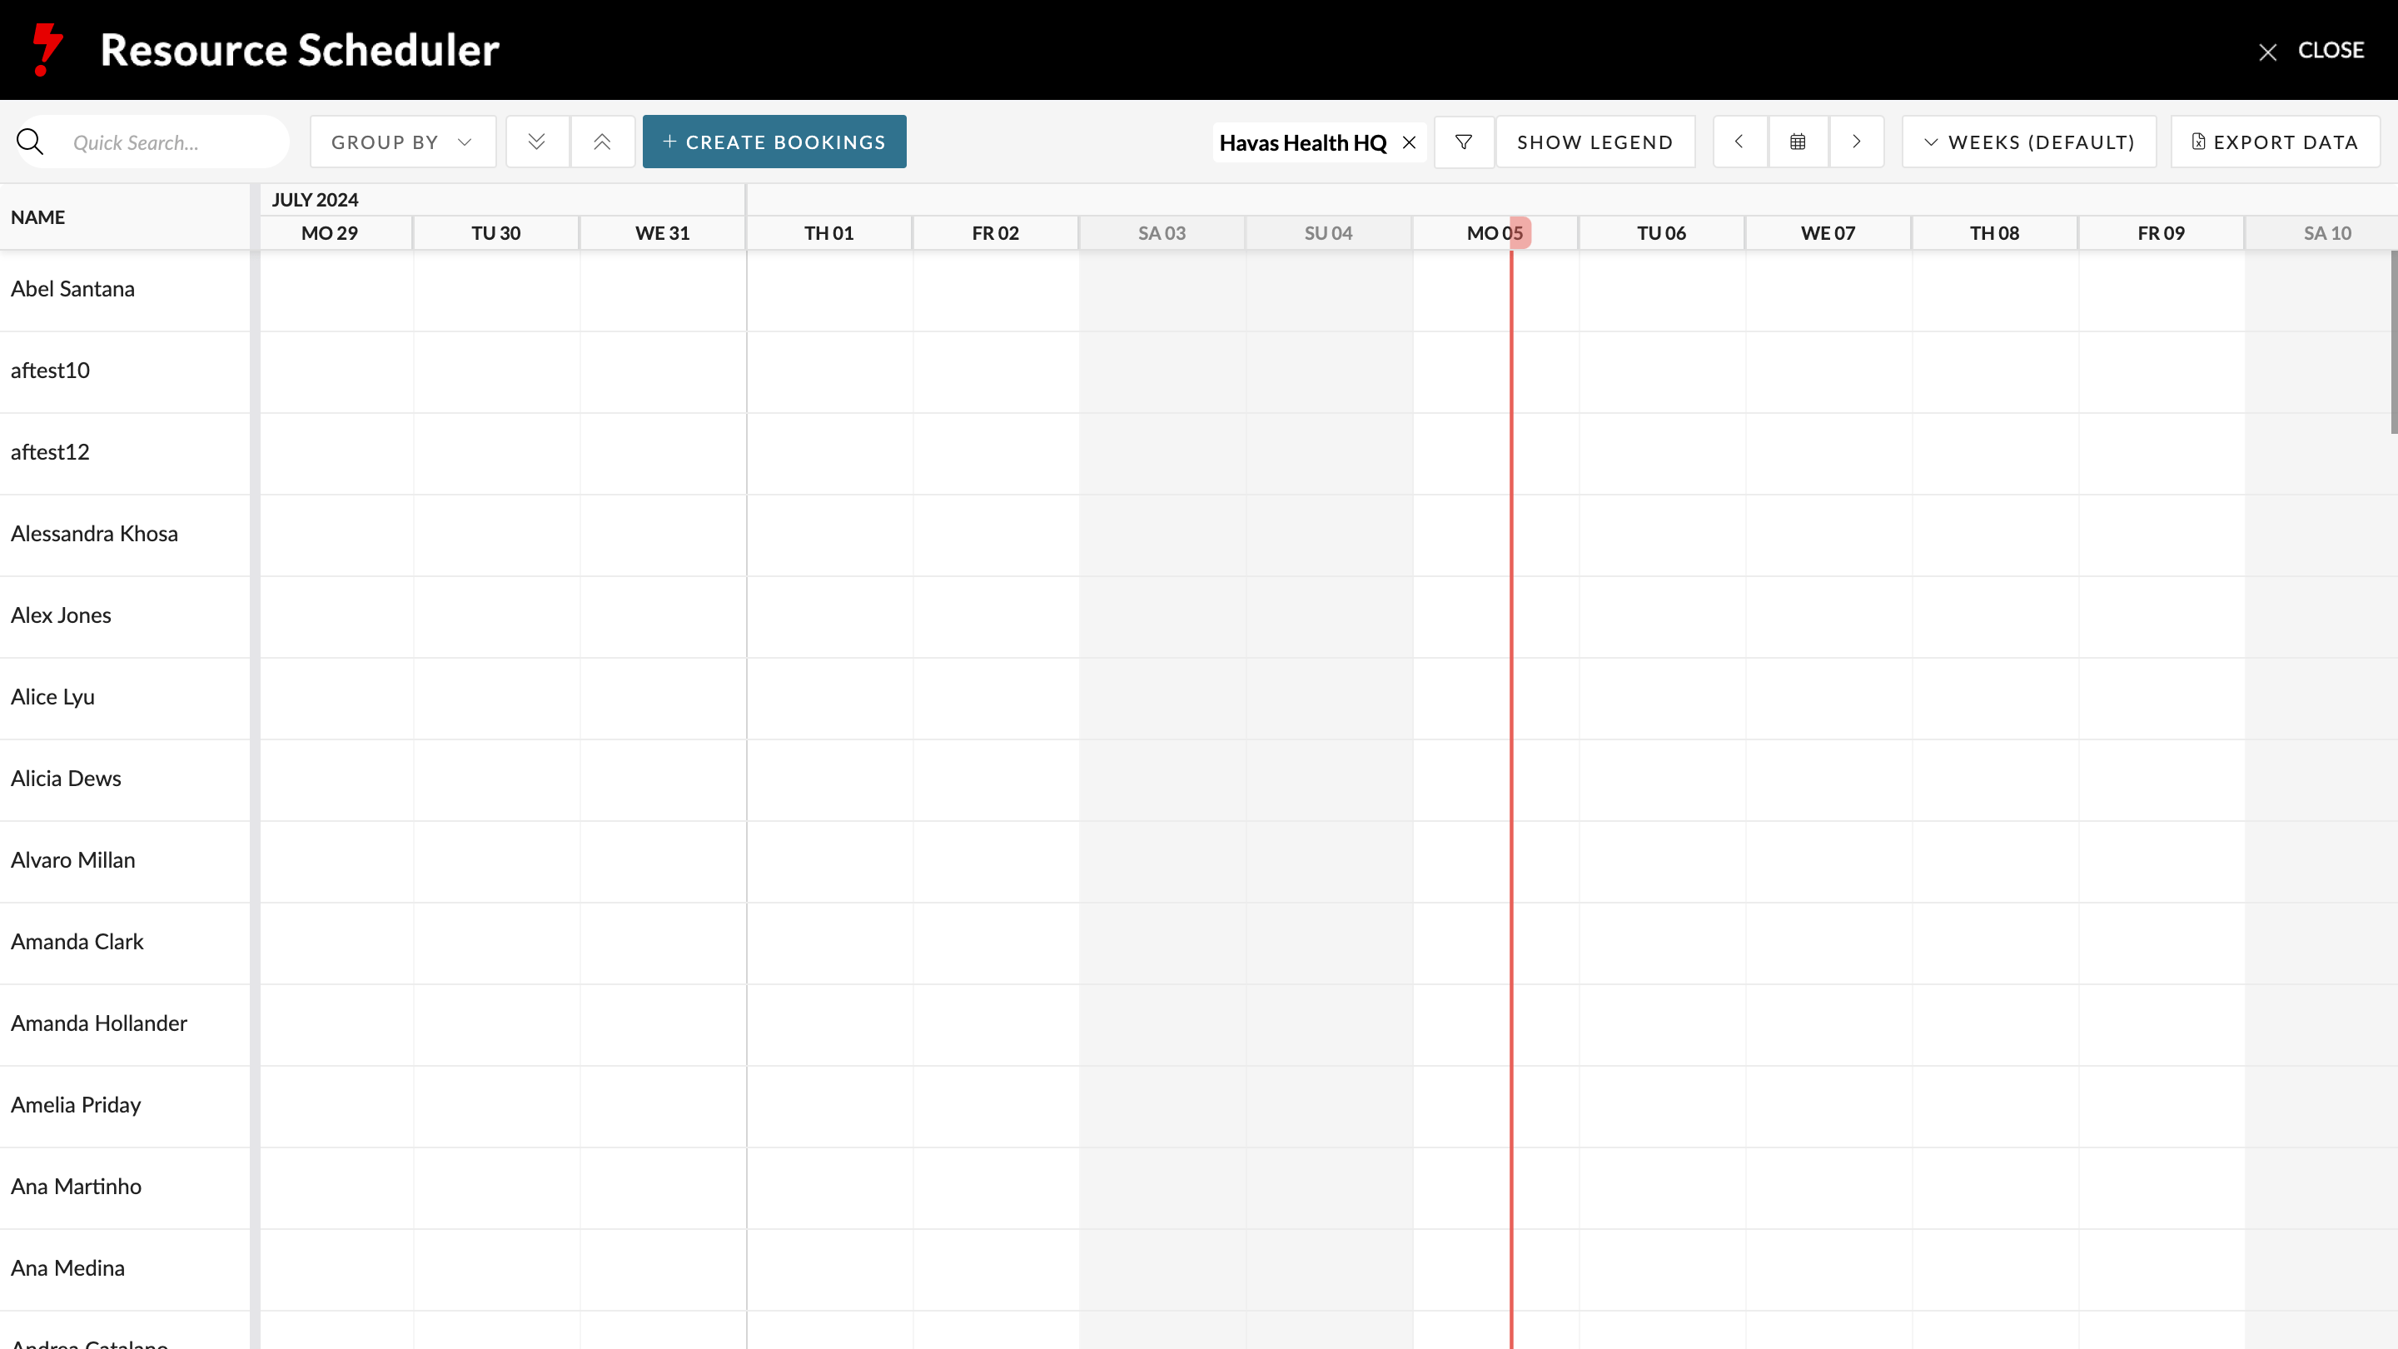Viewport: 2398px width, 1349px height.
Task: Go to previous period with left arrow
Action: coord(1739,142)
